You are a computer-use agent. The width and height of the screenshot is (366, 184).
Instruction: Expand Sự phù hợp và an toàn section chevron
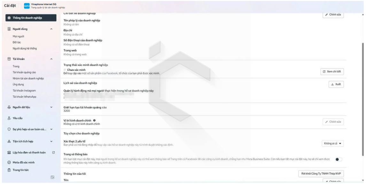pyautogui.click(x=51, y=129)
